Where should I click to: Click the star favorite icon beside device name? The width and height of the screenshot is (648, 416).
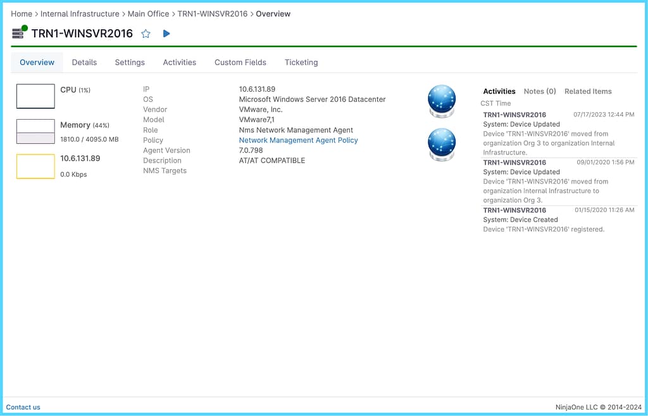pyautogui.click(x=146, y=34)
